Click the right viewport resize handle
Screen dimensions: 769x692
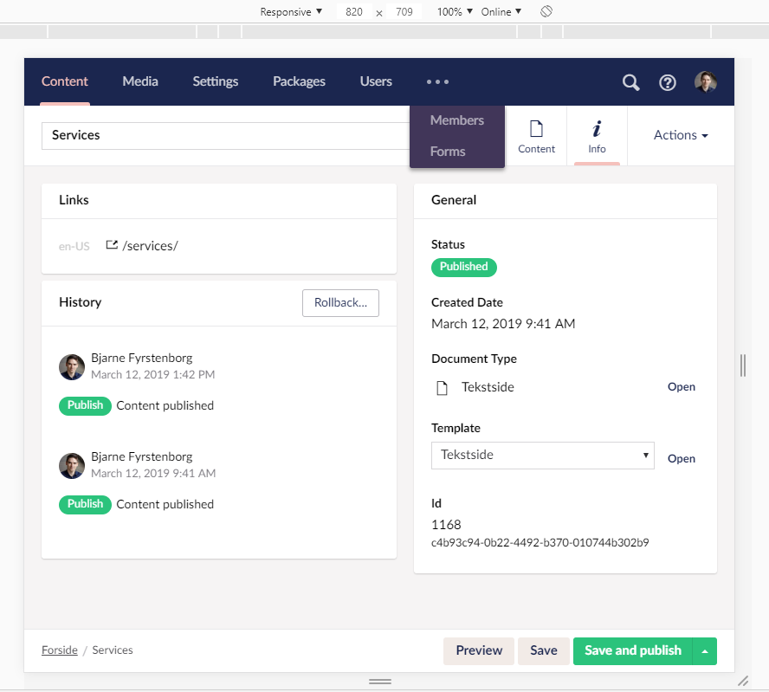point(743,365)
